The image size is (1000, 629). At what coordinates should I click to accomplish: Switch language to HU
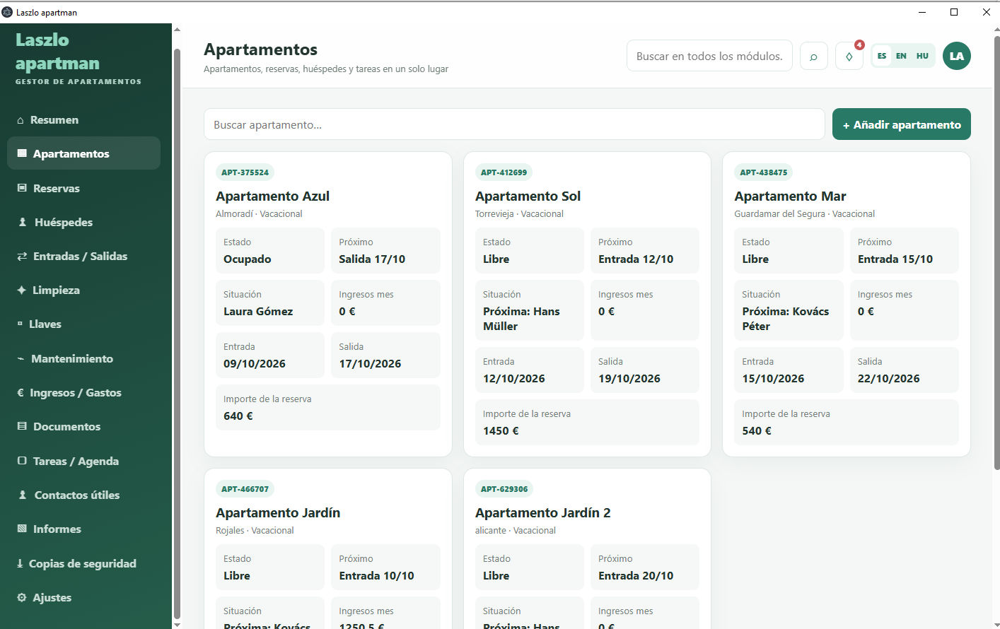click(x=922, y=56)
